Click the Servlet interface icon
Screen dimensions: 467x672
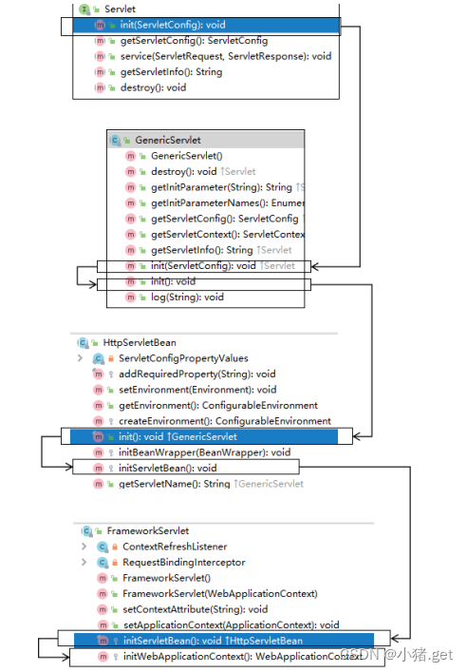(x=84, y=9)
